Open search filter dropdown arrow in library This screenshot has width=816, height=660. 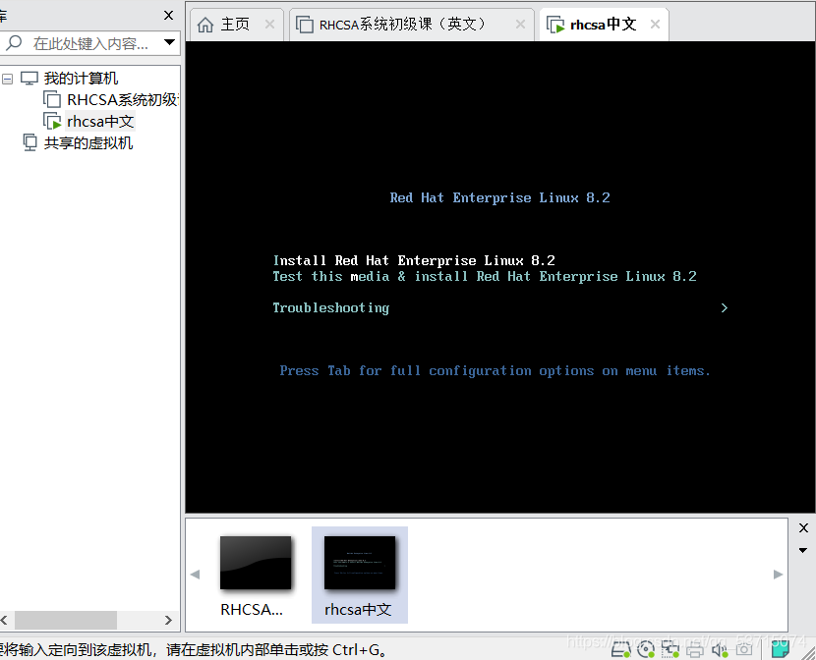170,42
